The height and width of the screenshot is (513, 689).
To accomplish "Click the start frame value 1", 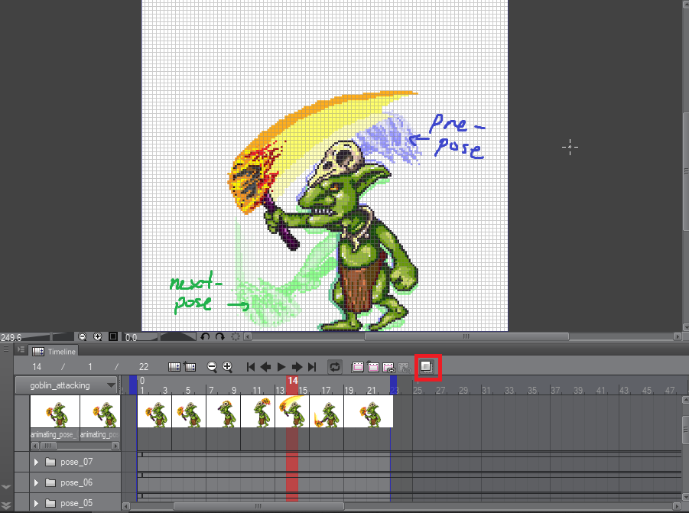I will [x=90, y=367].
